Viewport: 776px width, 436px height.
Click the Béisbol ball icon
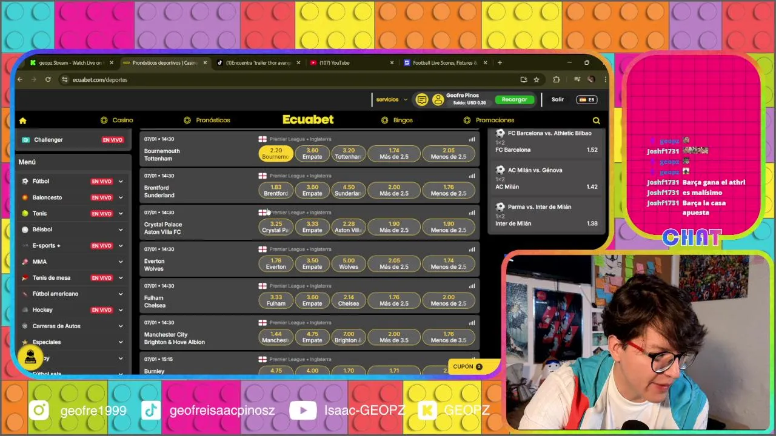pyautogui.click(x=25, y=230)
